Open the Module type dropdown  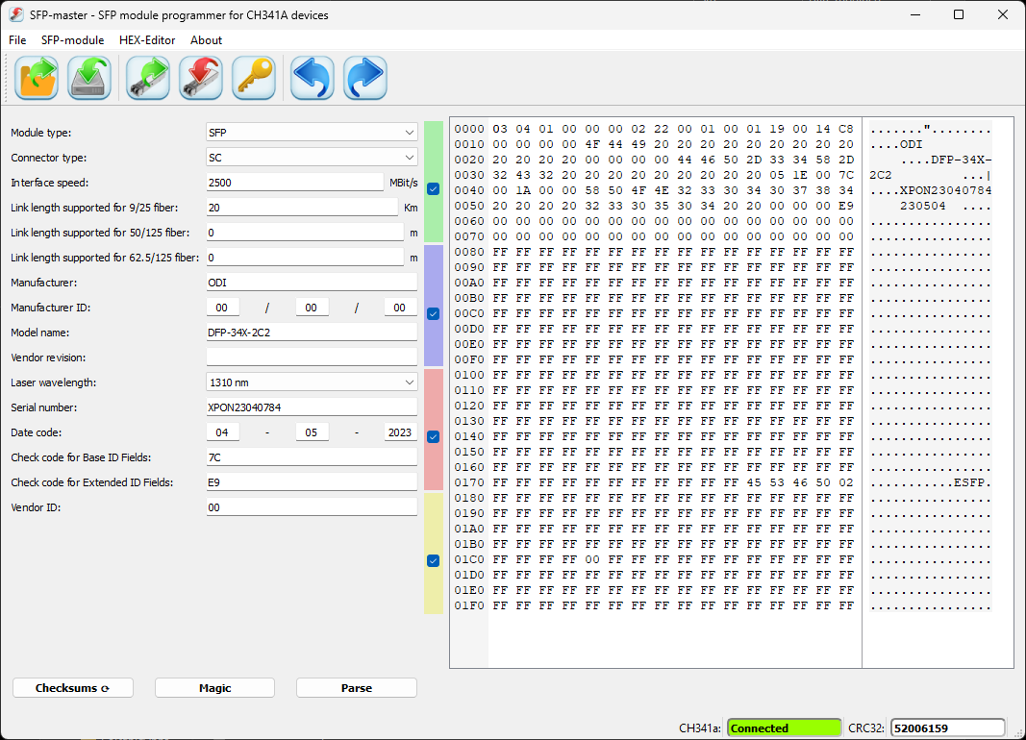[x=312, y=133]
